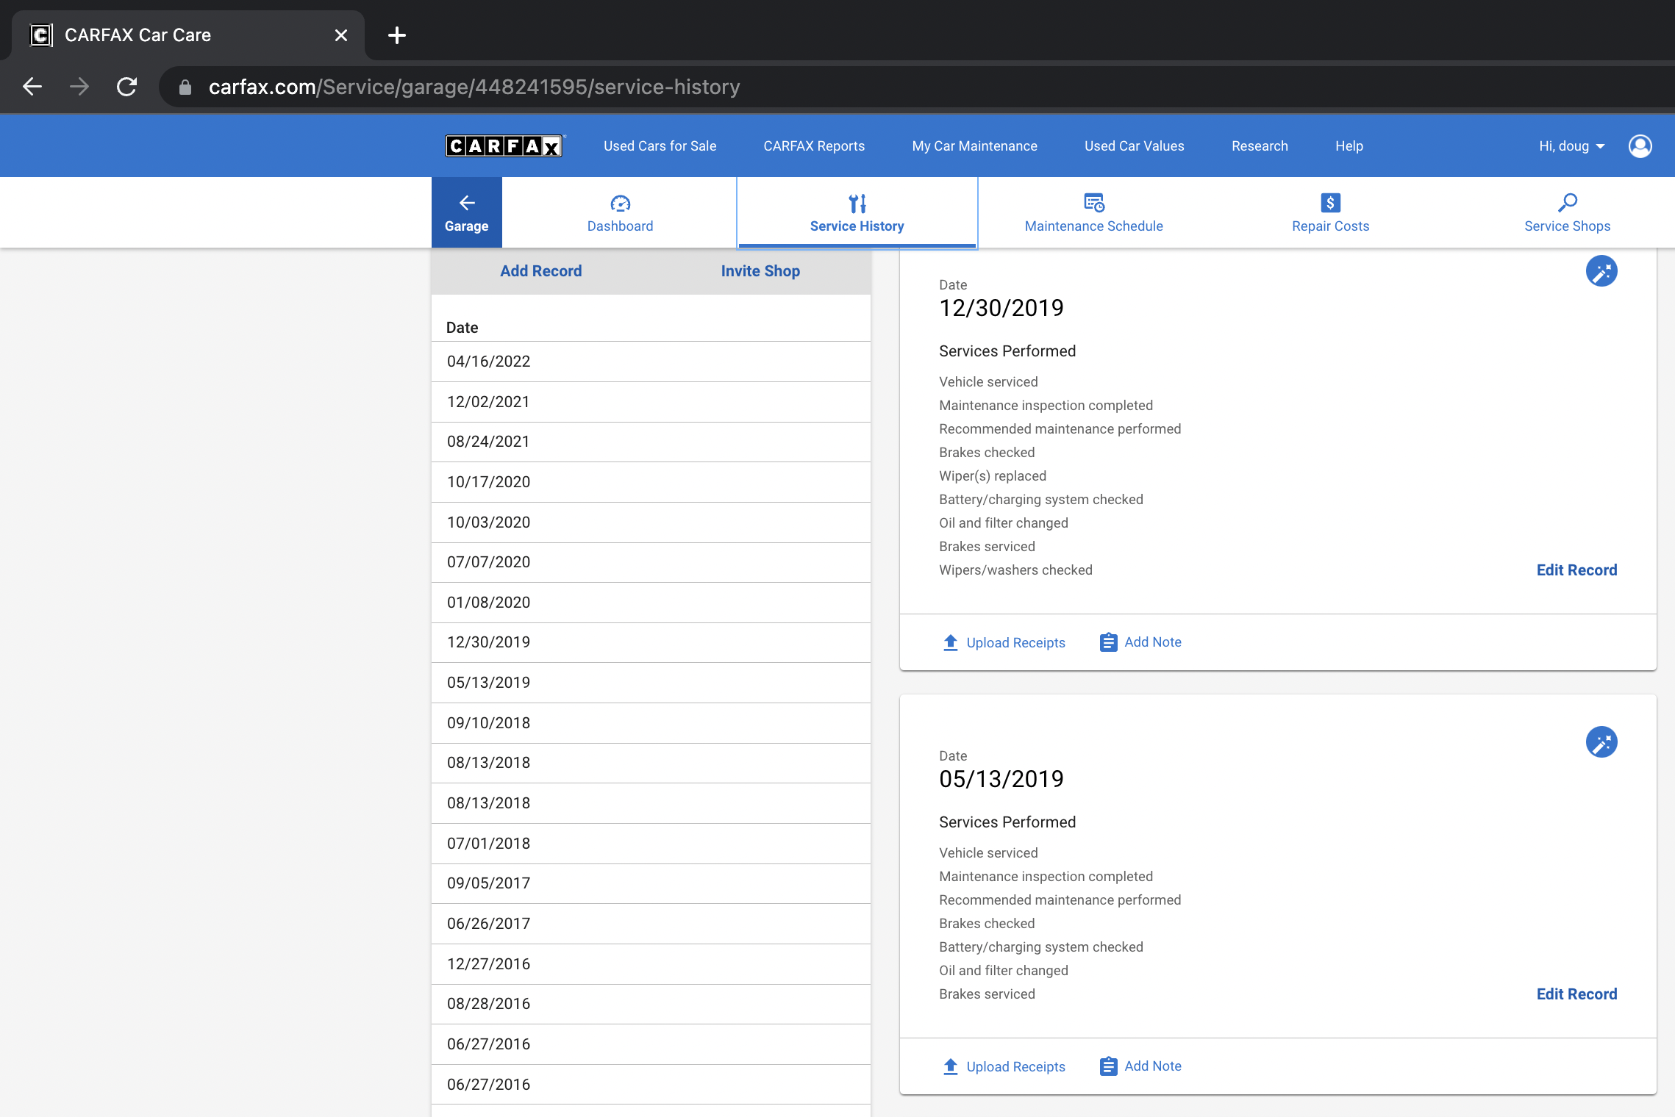Select the 07/07/2020 date row
The image size is (1675, 1117).
click(651, 562)
